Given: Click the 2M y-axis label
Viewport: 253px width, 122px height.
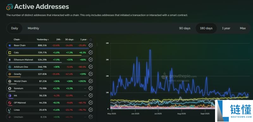Looking at the screenshot, I should tap(107, 76).
